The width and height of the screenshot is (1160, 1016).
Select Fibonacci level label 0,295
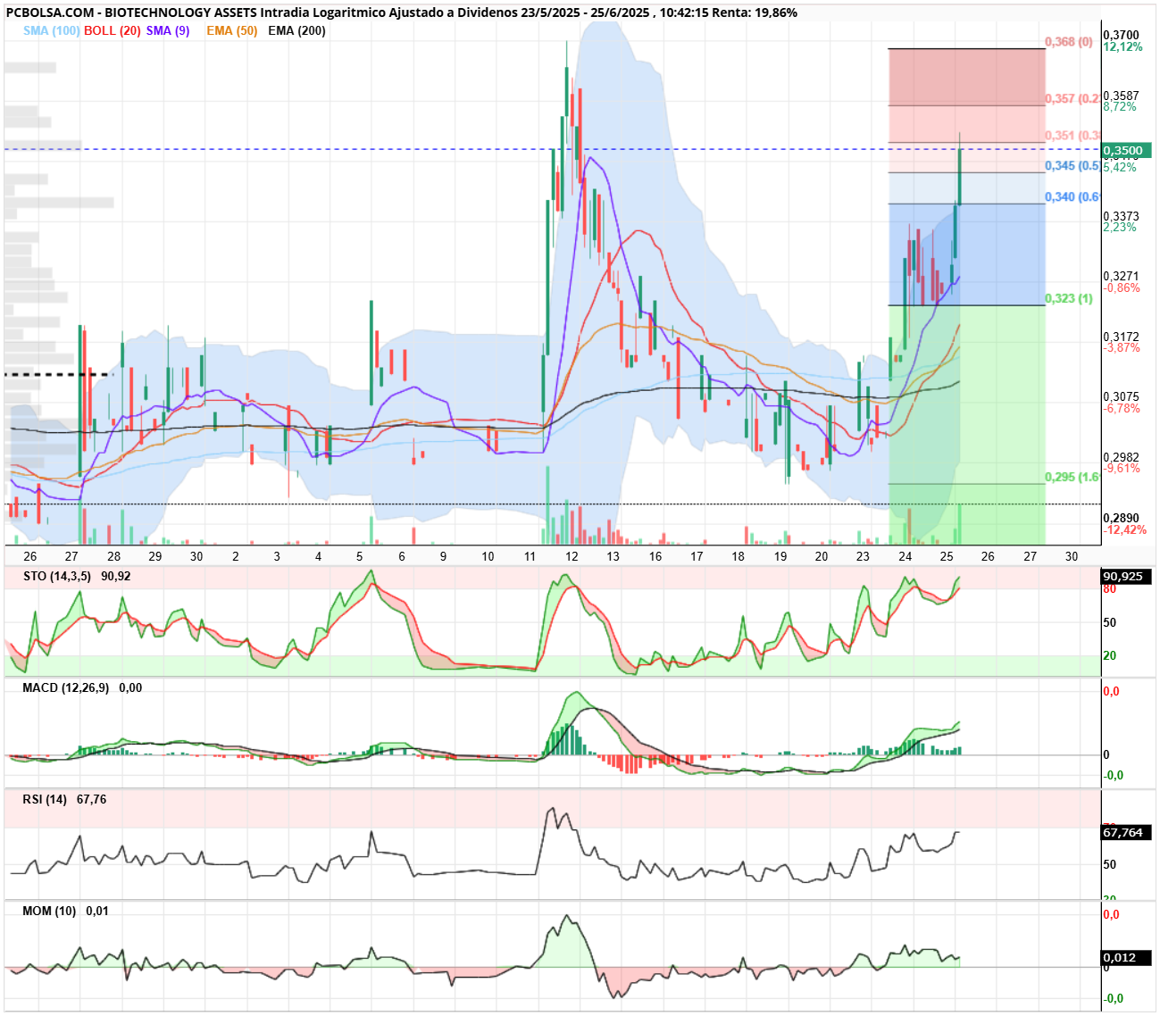tap(1072, 478)
